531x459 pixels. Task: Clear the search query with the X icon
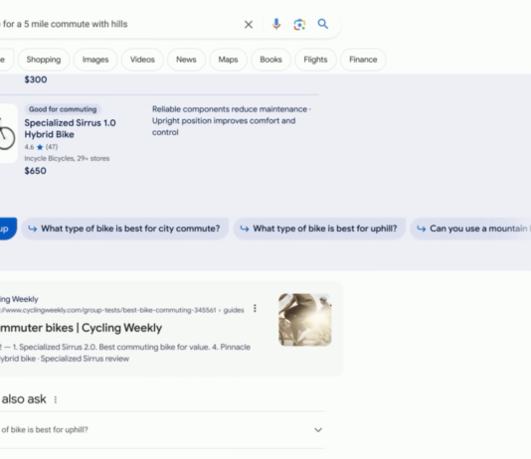pos(249,25)
